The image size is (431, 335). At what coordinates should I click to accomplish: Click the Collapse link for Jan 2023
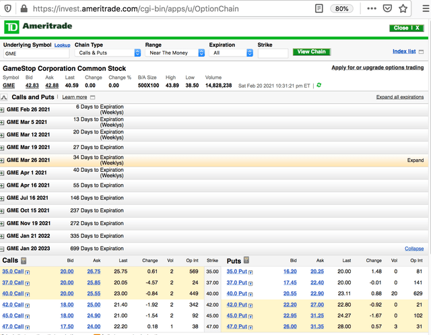click(x=414, y=249)
